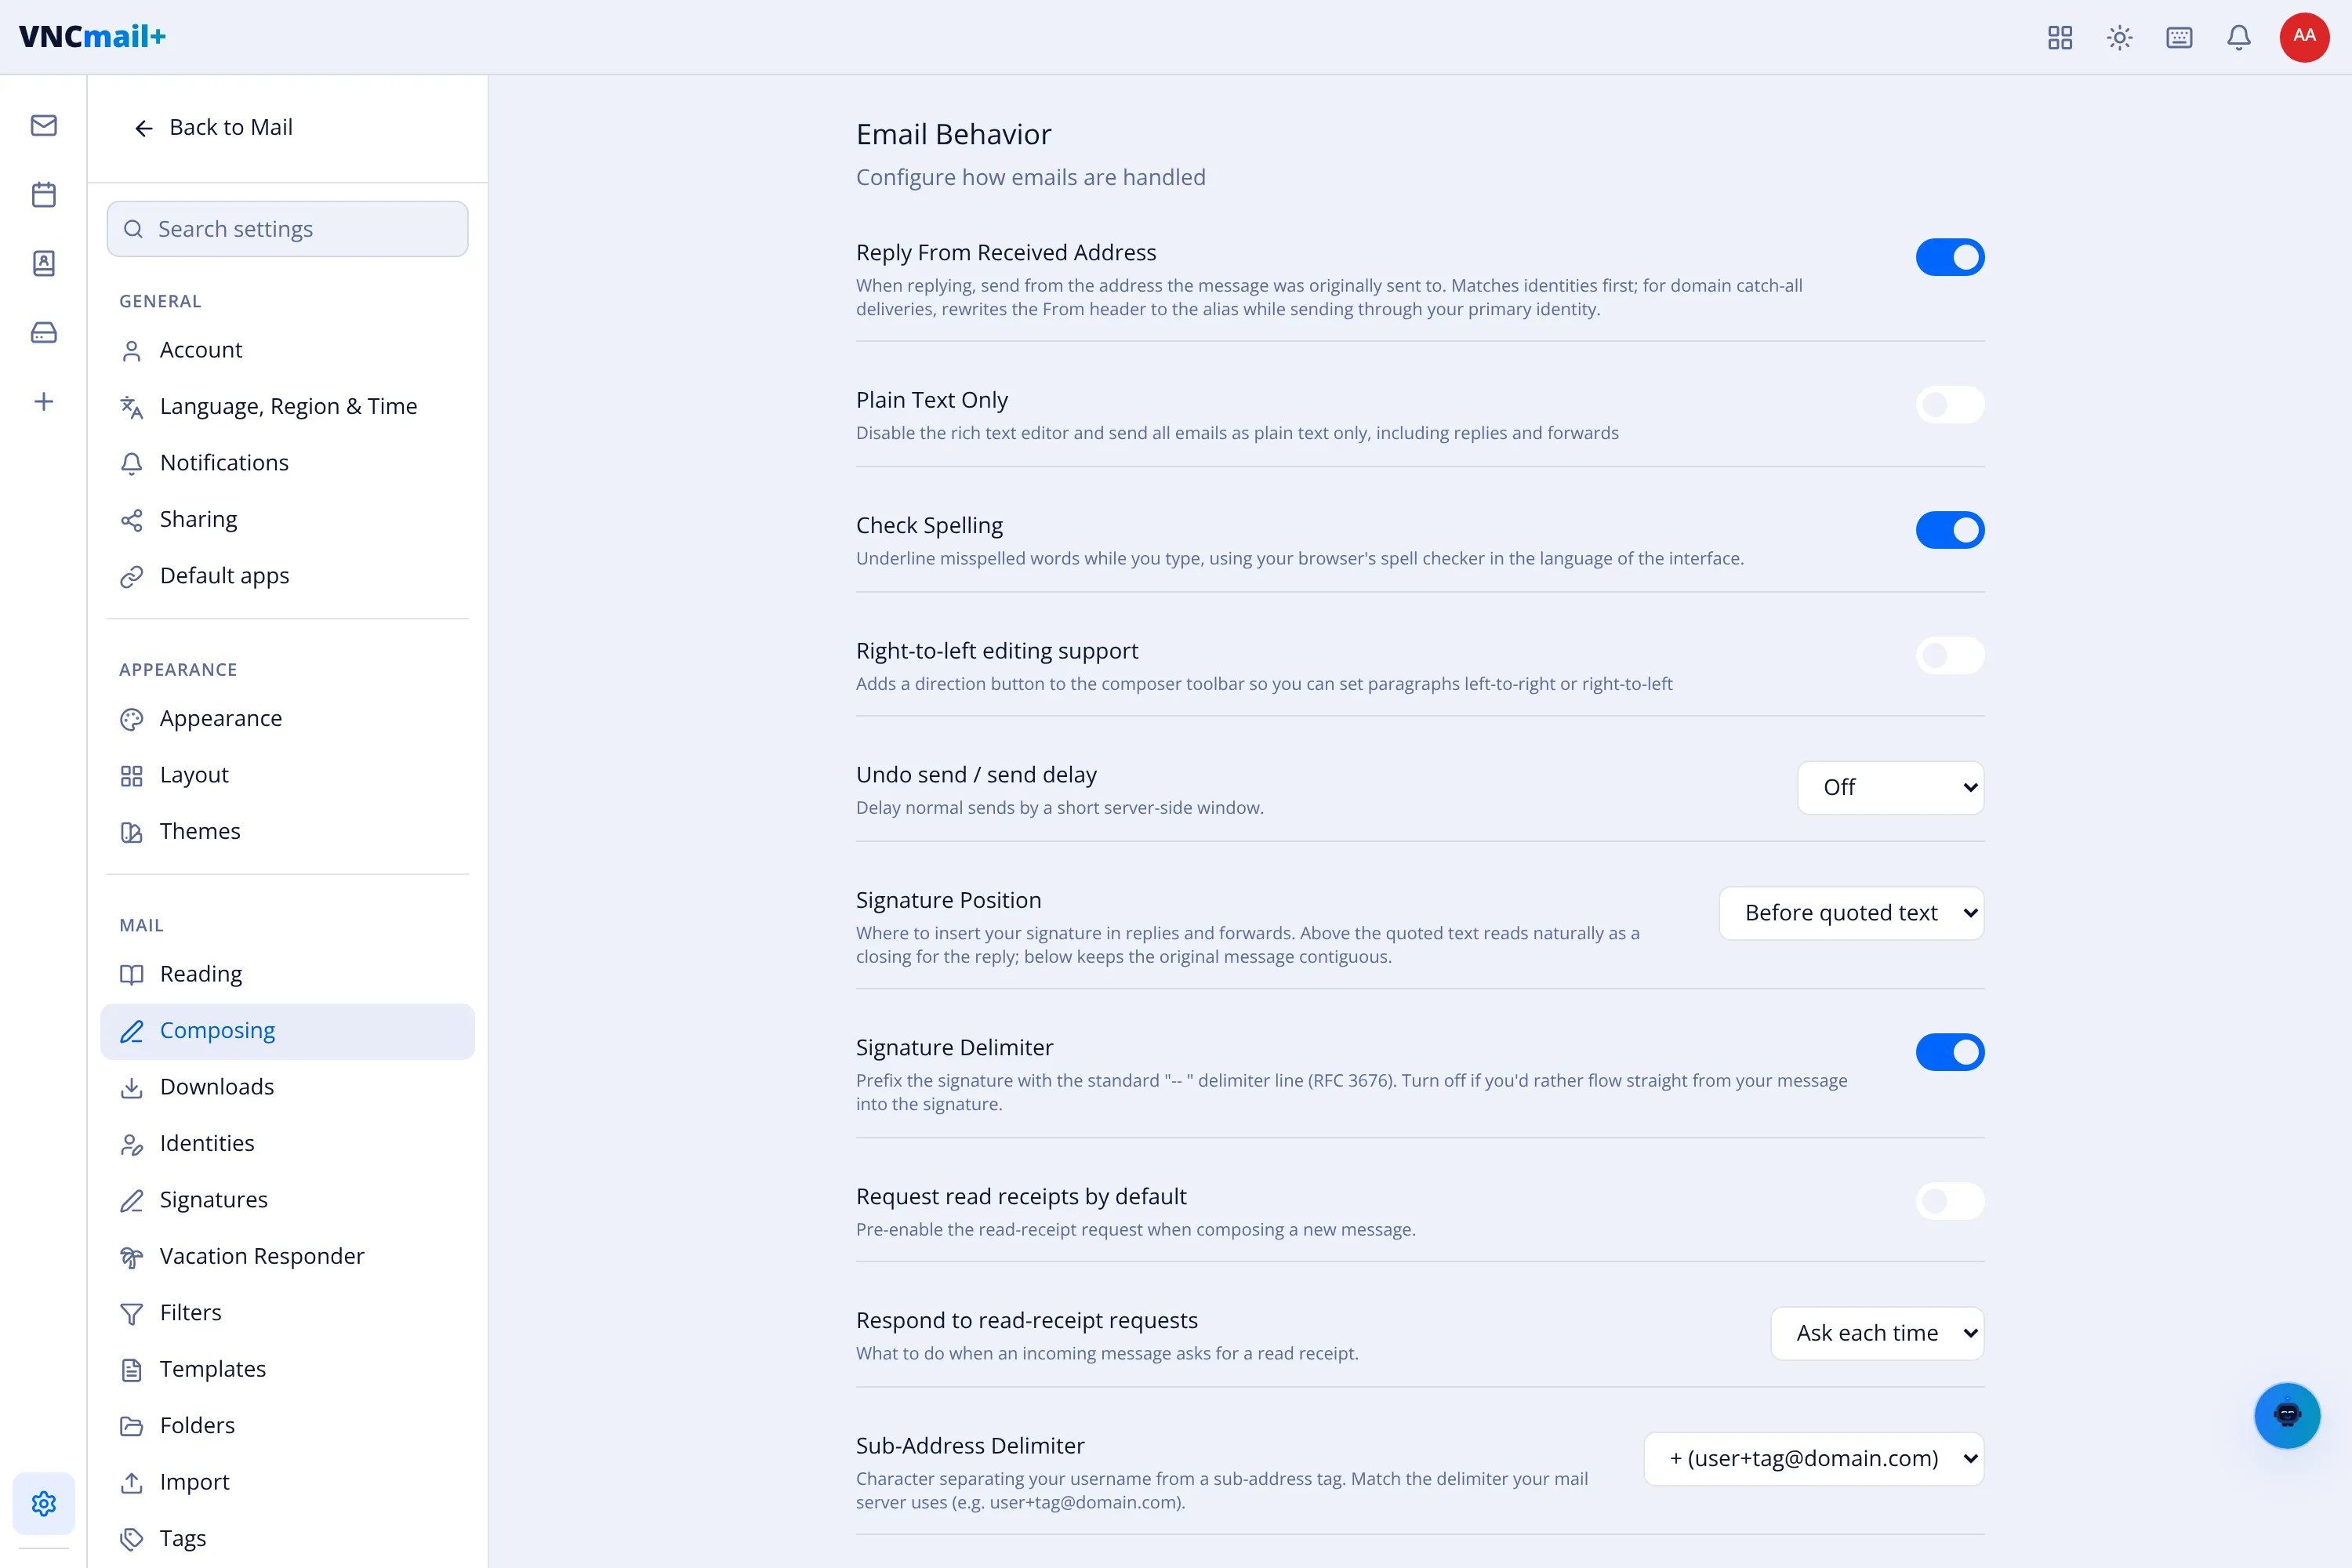Enable Request read receipts by default
The height and width of the screenshot is (1568, 2352).
[x=1950, y=1201]
